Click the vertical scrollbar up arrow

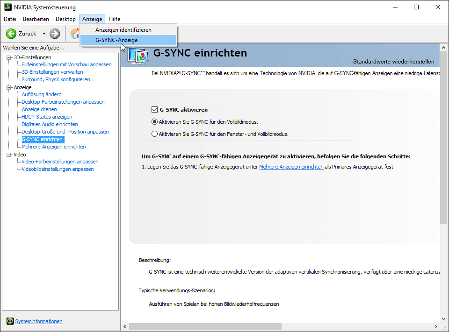(443, 48)
